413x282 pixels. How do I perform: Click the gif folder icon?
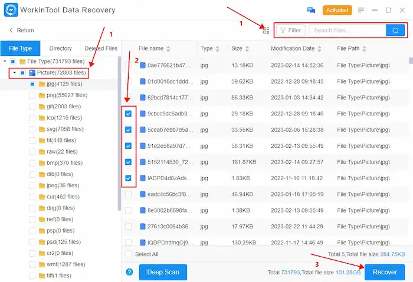pyautogui.click(x=42, y=107)
